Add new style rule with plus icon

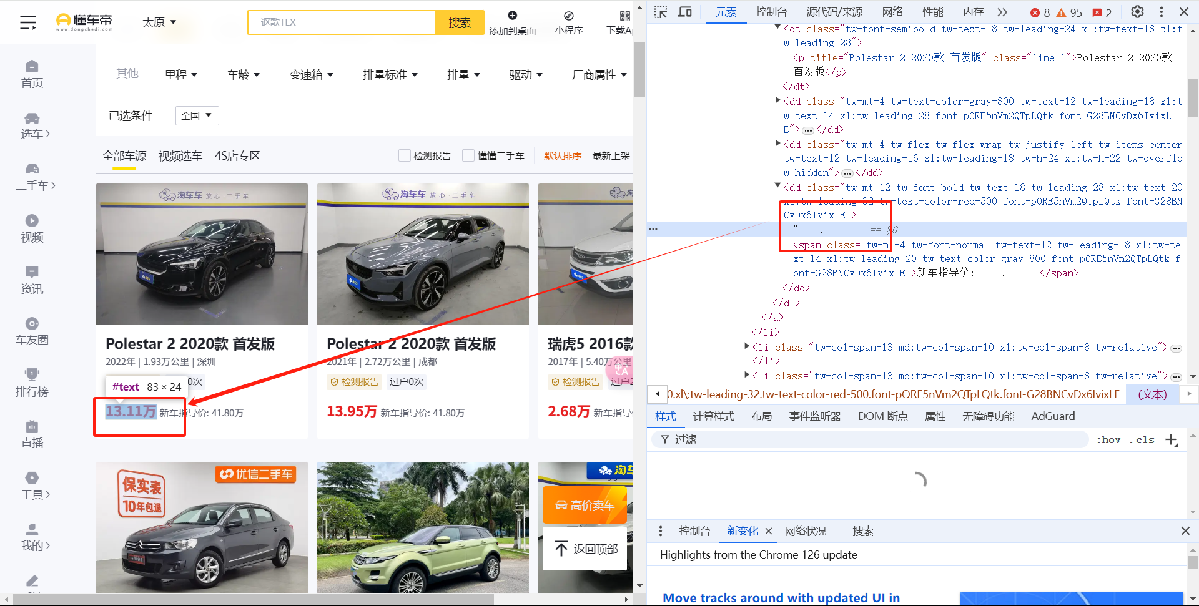pyautogui.click(x=1172, y=440)
